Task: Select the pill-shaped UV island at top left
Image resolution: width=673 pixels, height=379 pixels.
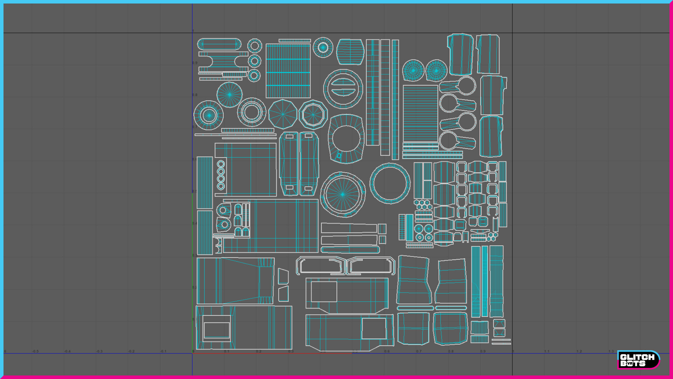Action: click(x=219, y=45)
